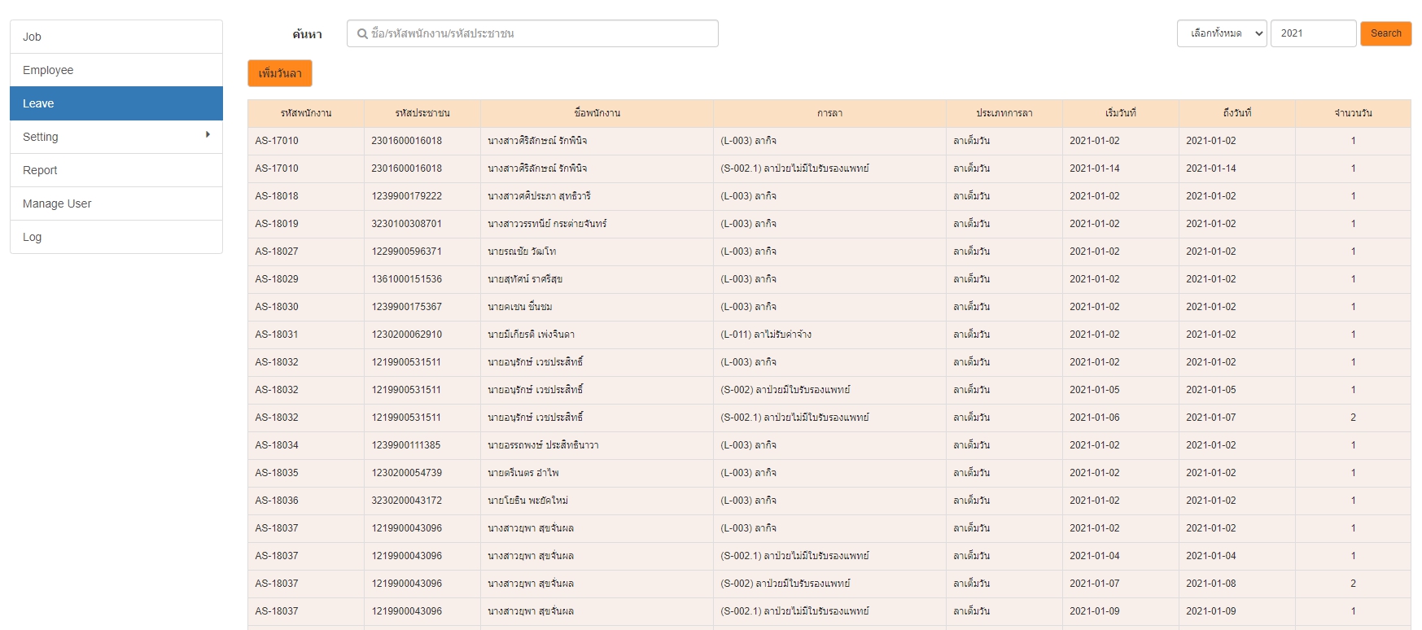Click the การลา column header
Viewport: 1422px width, 630px height.
point(829,113)
